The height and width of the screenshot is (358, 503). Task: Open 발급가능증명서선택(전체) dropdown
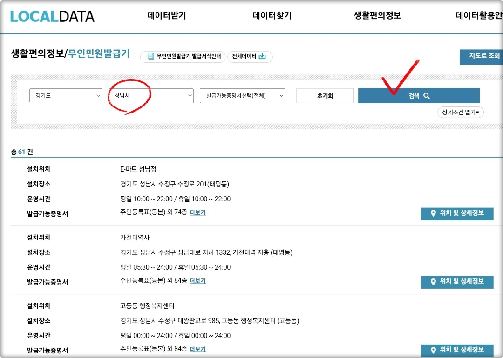point(242,96)
